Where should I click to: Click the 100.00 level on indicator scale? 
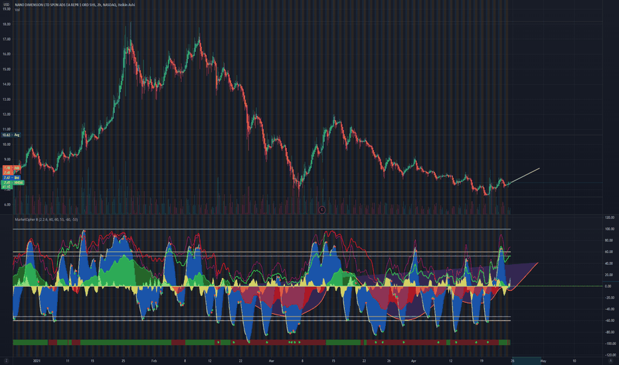pyautogui.click(x=610, y=229)
